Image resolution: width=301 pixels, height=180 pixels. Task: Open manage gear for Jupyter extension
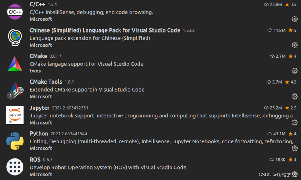click(295, 122)
